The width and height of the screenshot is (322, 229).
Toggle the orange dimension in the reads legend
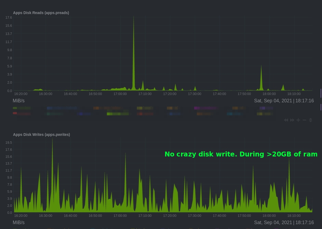pos(96,108)
